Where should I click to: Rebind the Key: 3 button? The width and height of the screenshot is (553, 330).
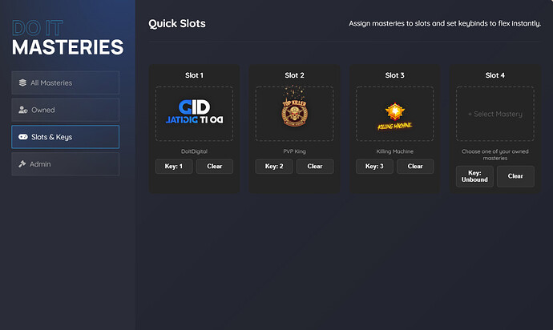pos(374,166)
